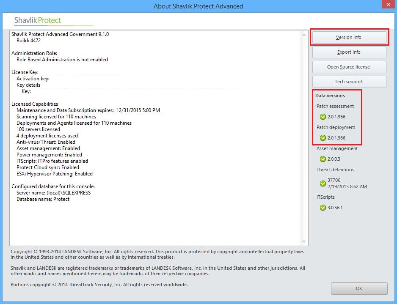Click the ITScripts version check icon
This screenshot has height=304, width=397.
323,208
